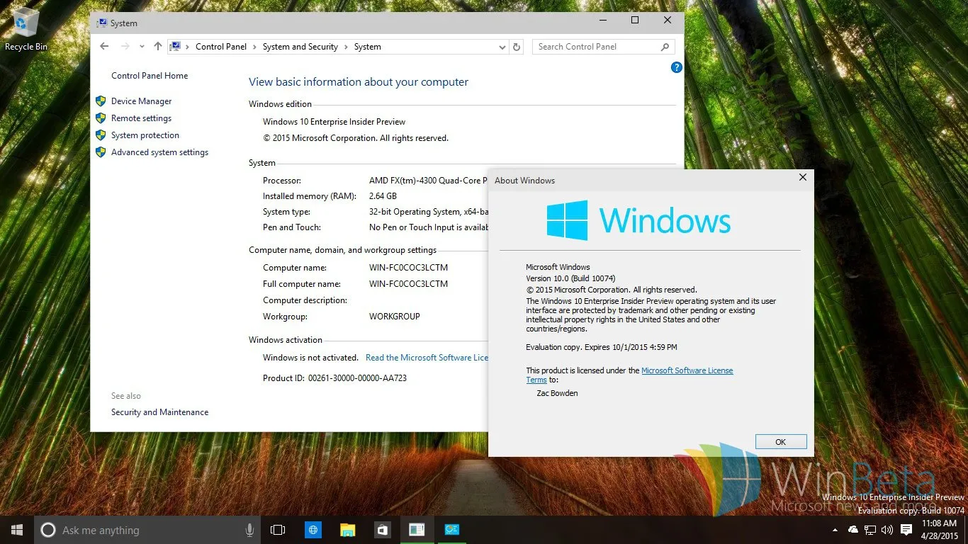Close the About Windows dialog
Image resolution: width=968 pixels, height=544 pixels.
803,178
